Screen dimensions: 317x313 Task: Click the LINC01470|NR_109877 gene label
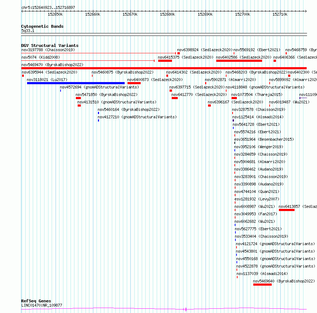42,305
